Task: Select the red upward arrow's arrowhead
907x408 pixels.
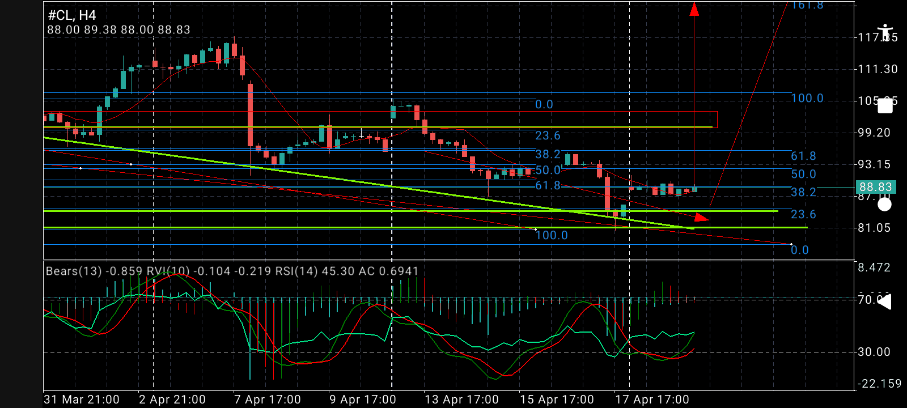Action: point(694,9)
